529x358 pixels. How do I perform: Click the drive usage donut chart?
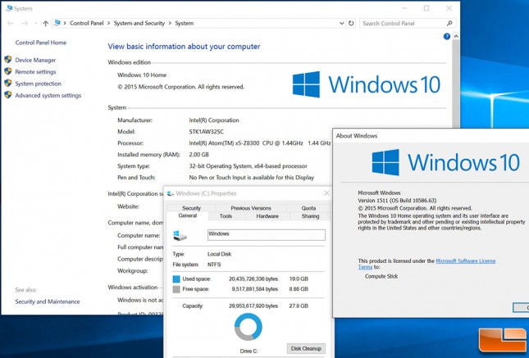(x=249, y=327)
